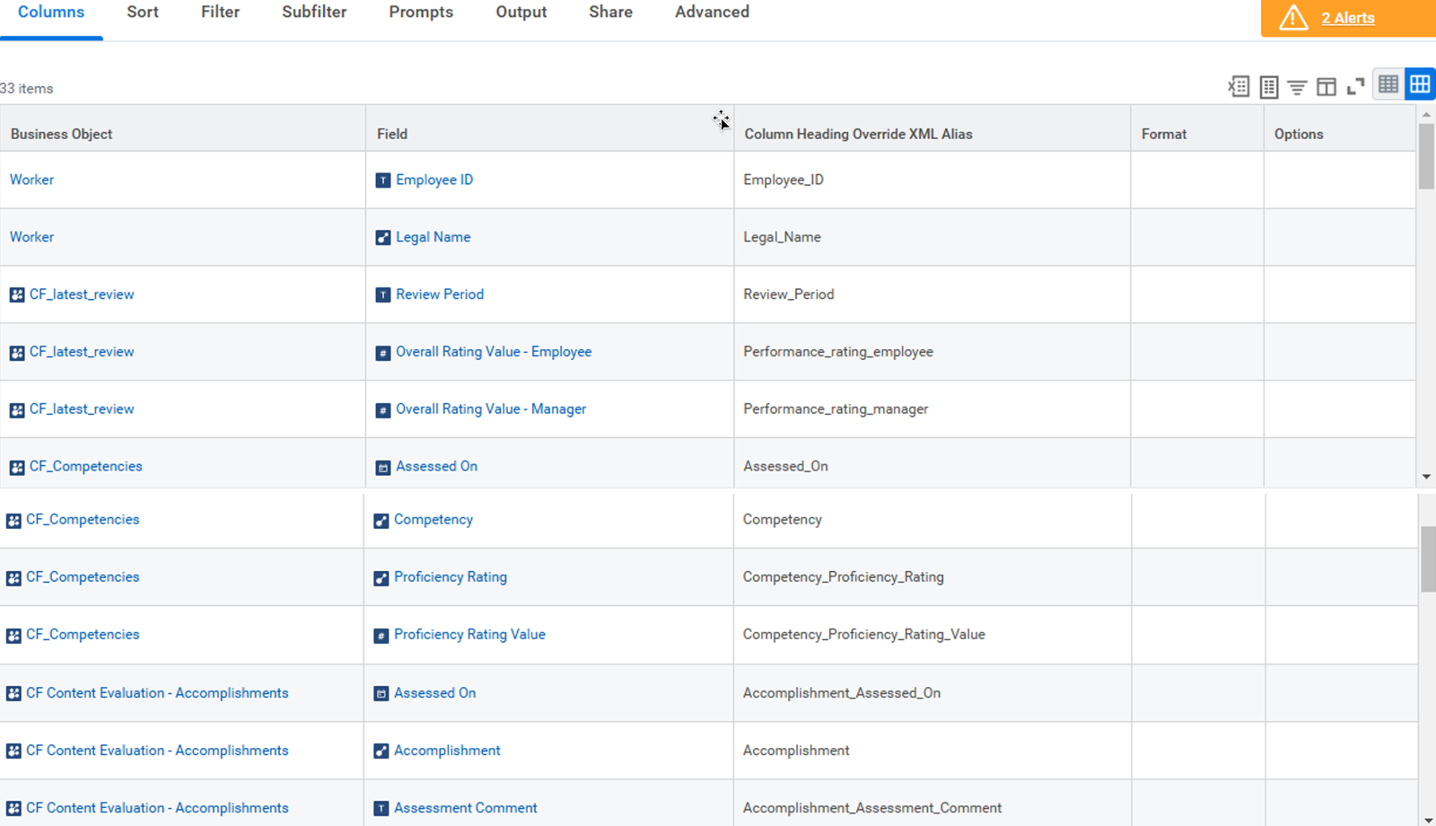Open the Proficiency Rating Value link
The image size is (1436, 826).
tap(469, 635)
